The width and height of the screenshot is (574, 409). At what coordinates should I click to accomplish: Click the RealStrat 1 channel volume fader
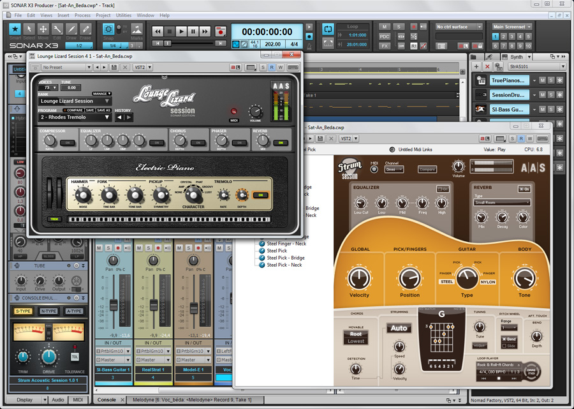coord(153,308)
